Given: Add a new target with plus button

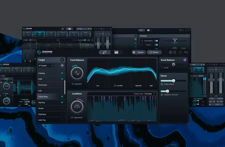Looking at the screenshot, I should click(x=62, y=60).
